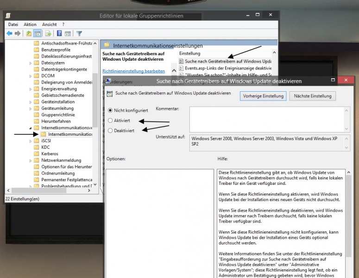Click the Vorherige Einstellung button

[x=263, y=96]
